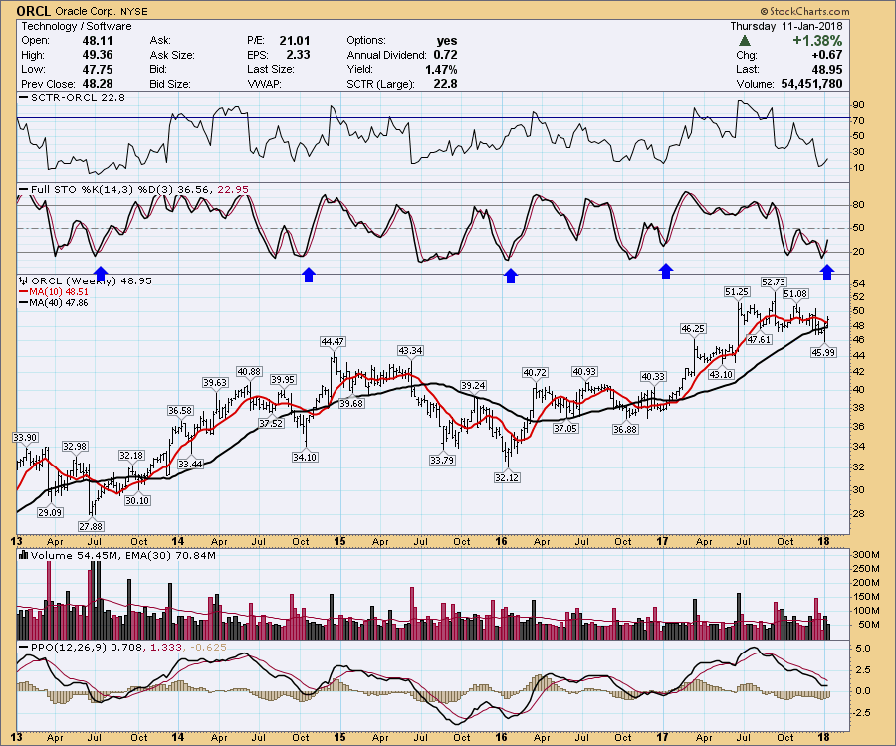Image resolution: width=896 pixels, height=746 pixels.
Task: Click the 27.88 lowest price label
Action: 92,526
